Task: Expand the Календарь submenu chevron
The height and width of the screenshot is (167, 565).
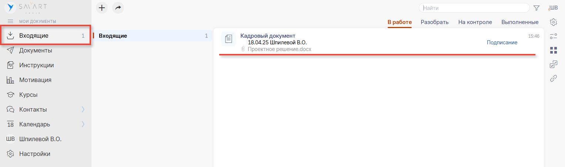Action: 83,124
